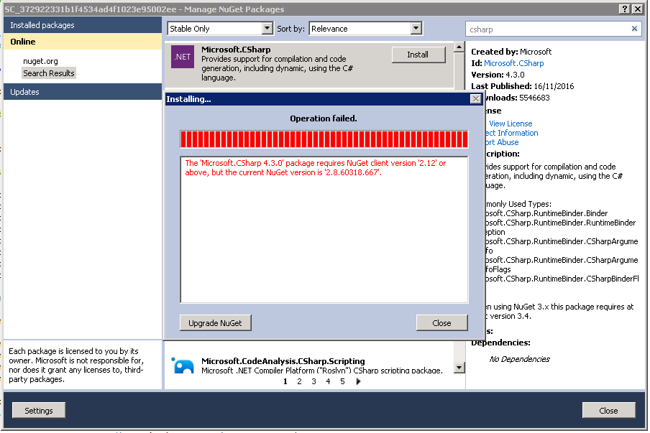Open the Report Abuse link
650x433 pixels.
[502, 142]
